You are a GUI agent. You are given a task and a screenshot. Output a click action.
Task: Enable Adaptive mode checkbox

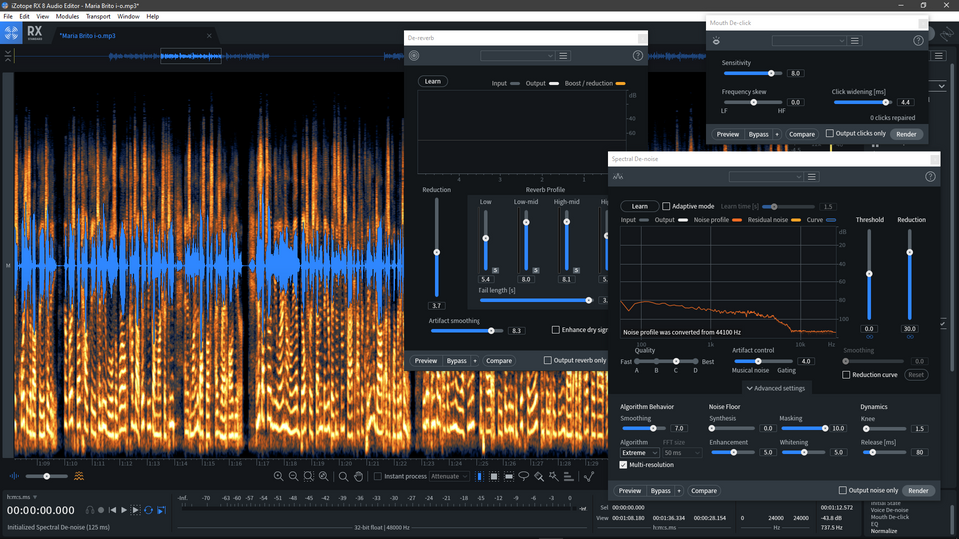[x=667, y=206]
